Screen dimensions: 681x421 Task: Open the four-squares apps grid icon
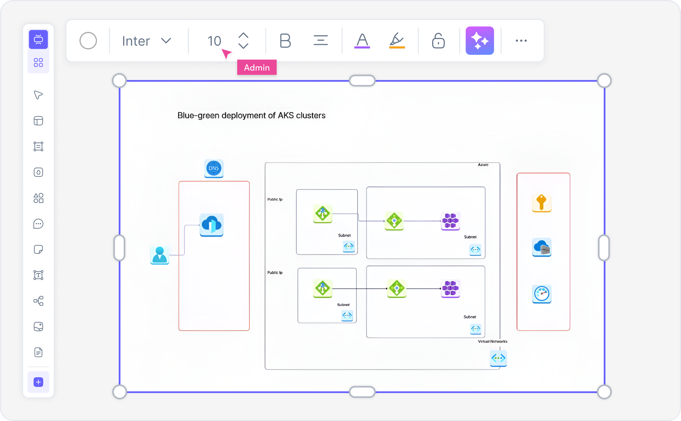38,63
